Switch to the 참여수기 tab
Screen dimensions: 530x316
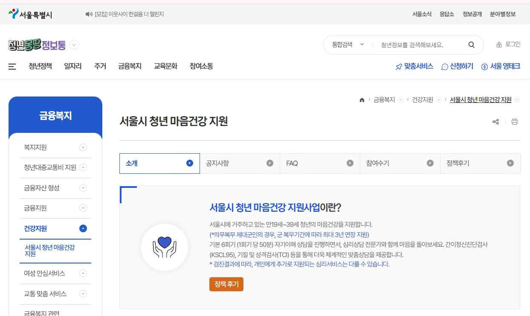pyautogui.click(x=400, y=164)
